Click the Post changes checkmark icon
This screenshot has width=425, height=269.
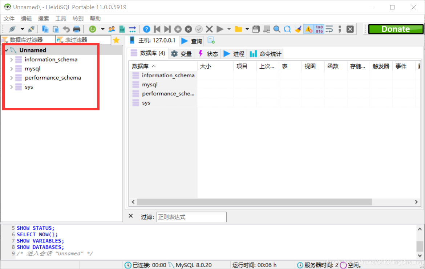coord(199,29)
